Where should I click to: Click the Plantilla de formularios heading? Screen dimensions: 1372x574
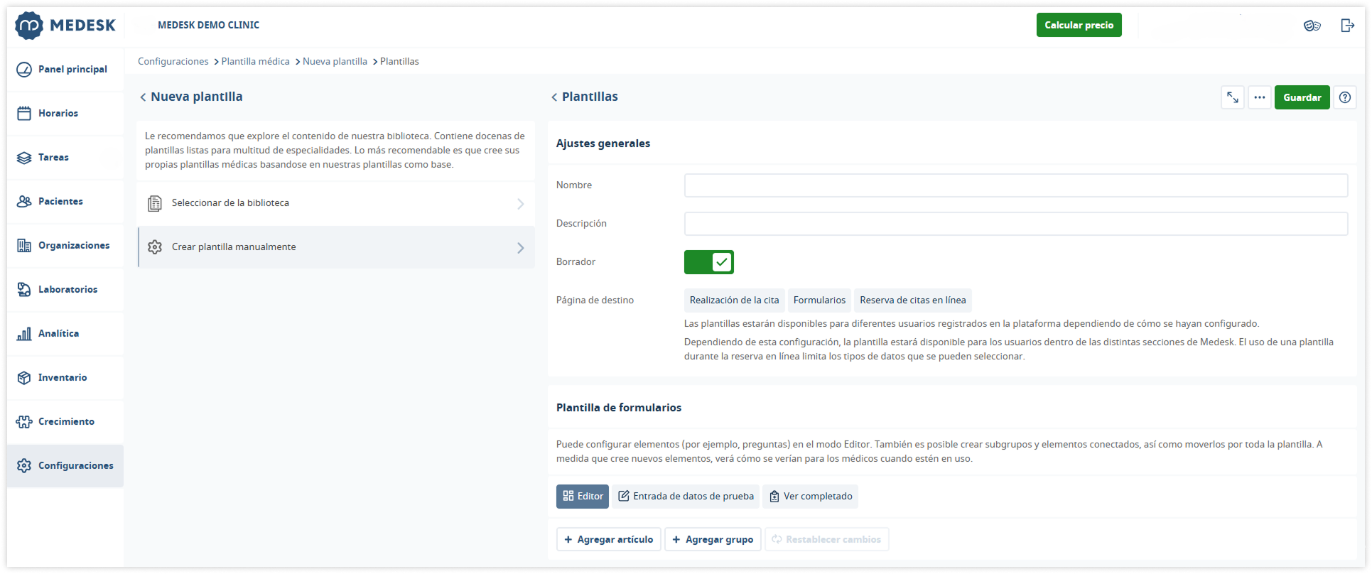pyautogui.click(x=619, y=408)
